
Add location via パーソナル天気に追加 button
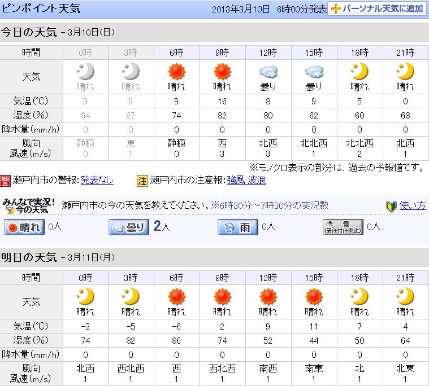377,8
